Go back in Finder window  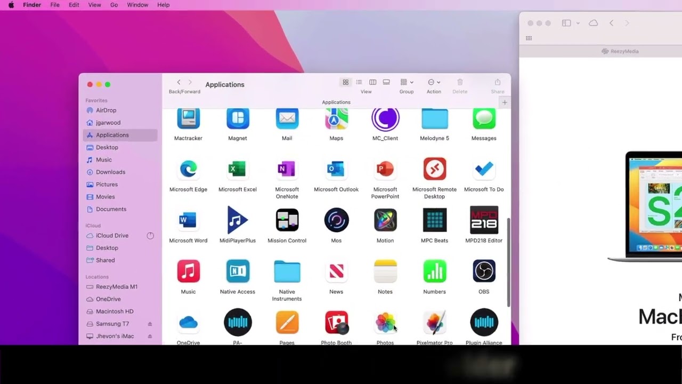click(x=178, y=82)
